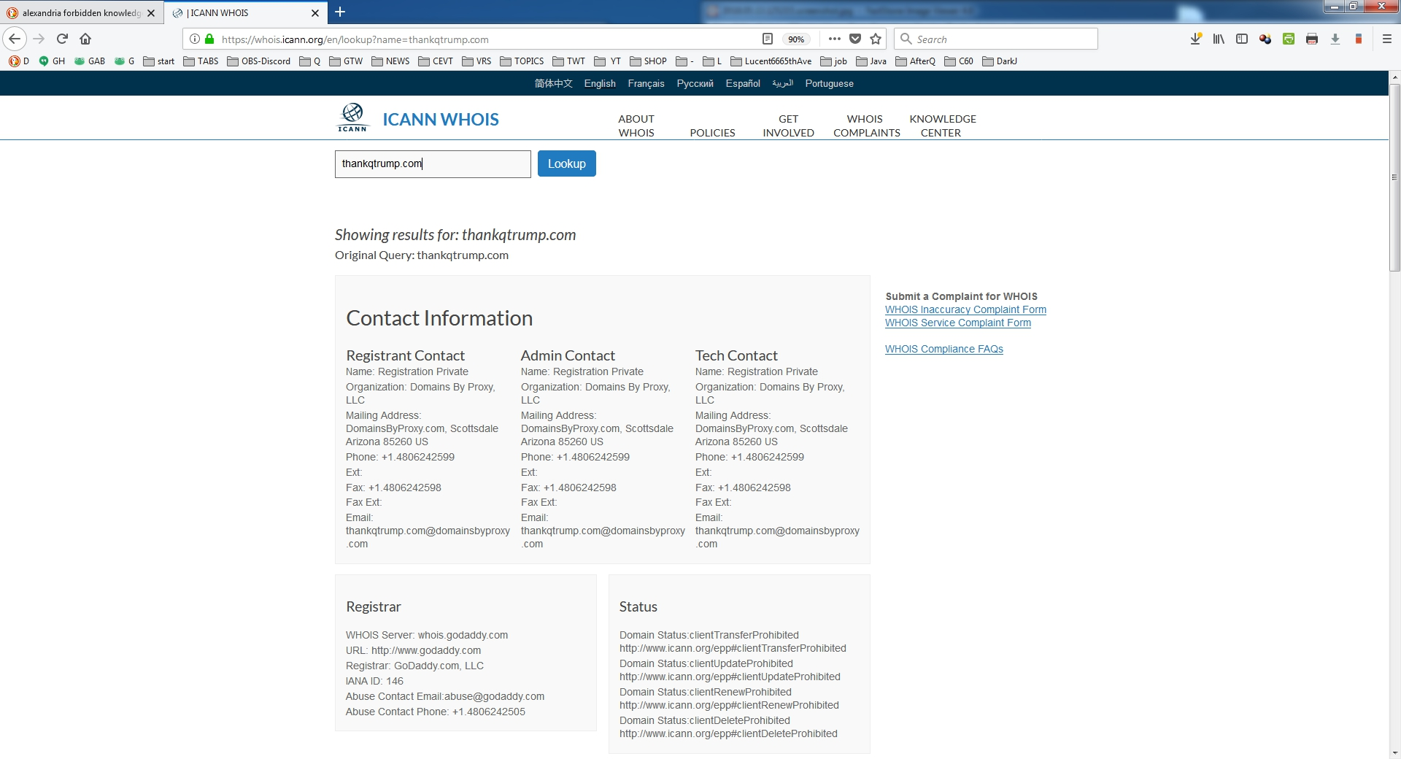Click the green secure connection padlock
The width and height of the screenshot is (1401, 759).
click(x=209, y=39)
